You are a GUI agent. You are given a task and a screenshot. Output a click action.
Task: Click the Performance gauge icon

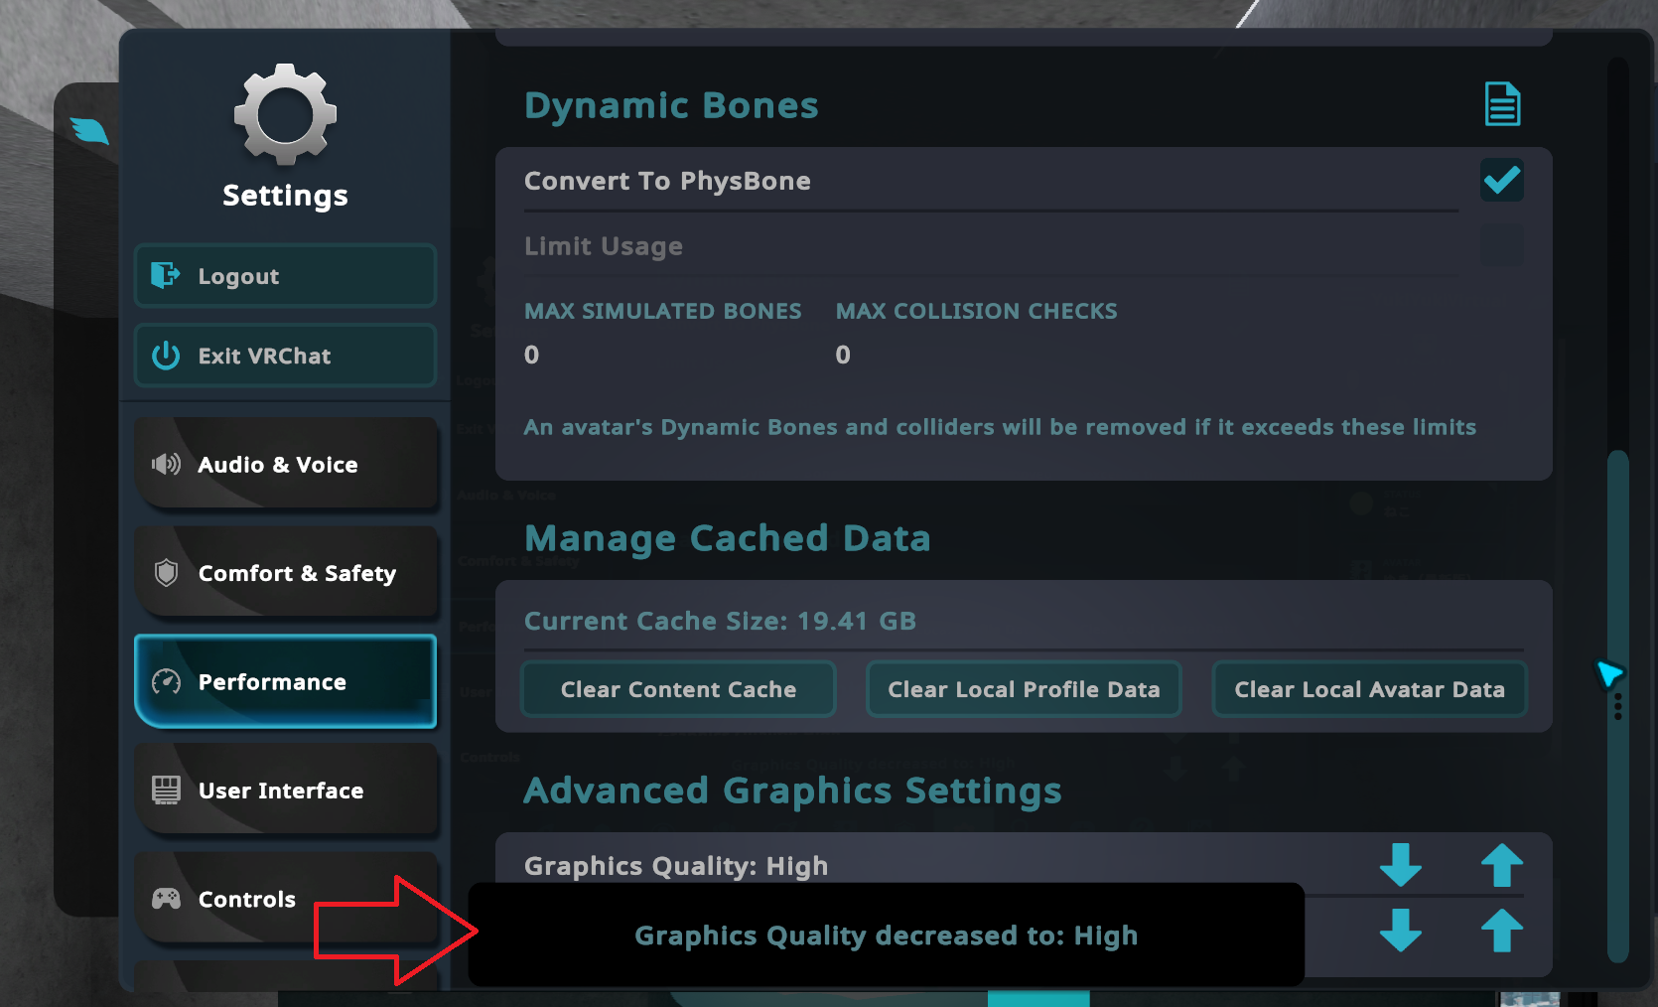[166, 681]
